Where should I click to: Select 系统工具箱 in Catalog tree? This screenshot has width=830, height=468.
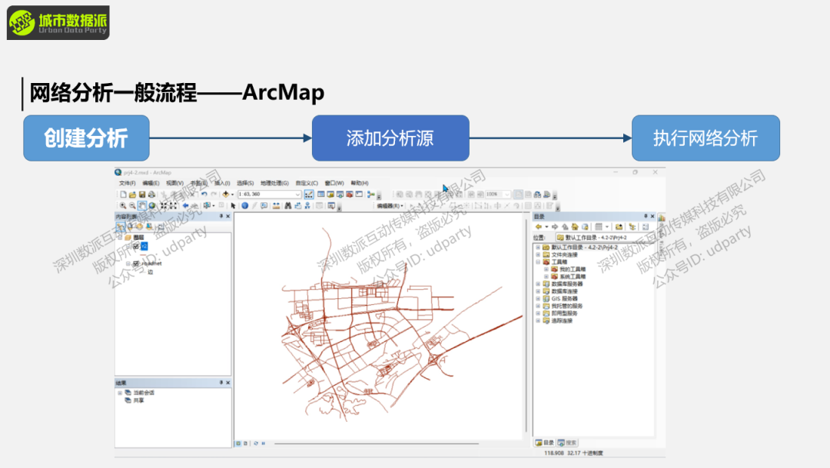(x=573, y=277)
